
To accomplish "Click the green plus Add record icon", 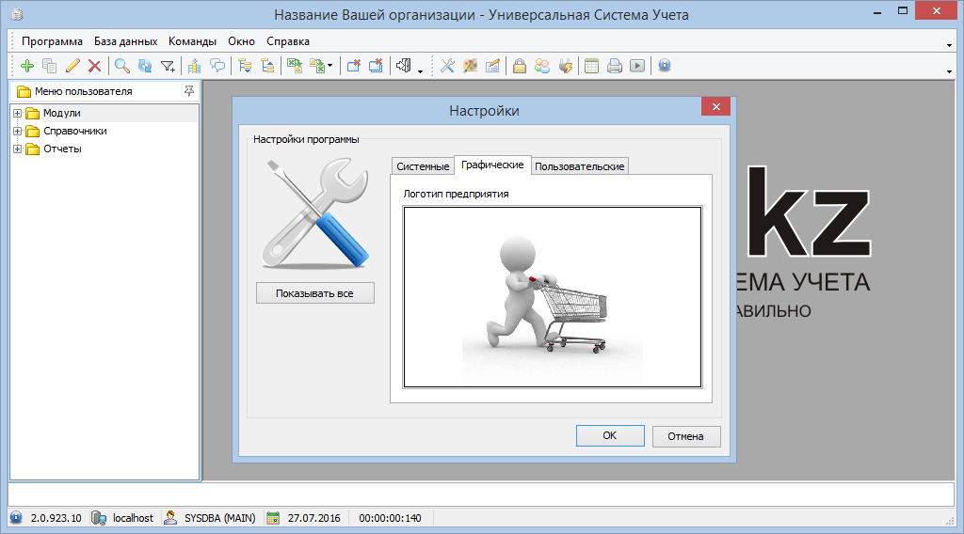I will coord(26,66).
